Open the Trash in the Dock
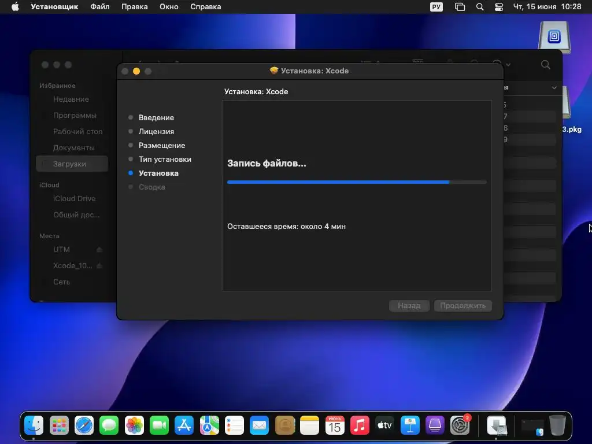This screenshot has height=444, width=592. [x=557, y=425]
